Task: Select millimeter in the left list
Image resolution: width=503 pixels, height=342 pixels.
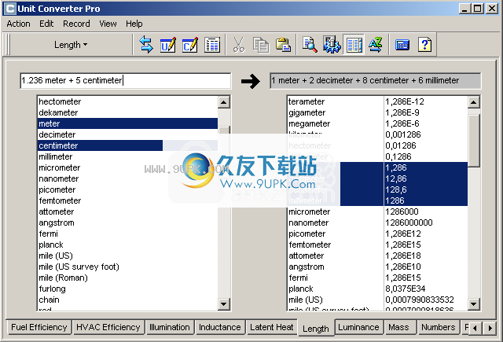Action: (127, 156)
